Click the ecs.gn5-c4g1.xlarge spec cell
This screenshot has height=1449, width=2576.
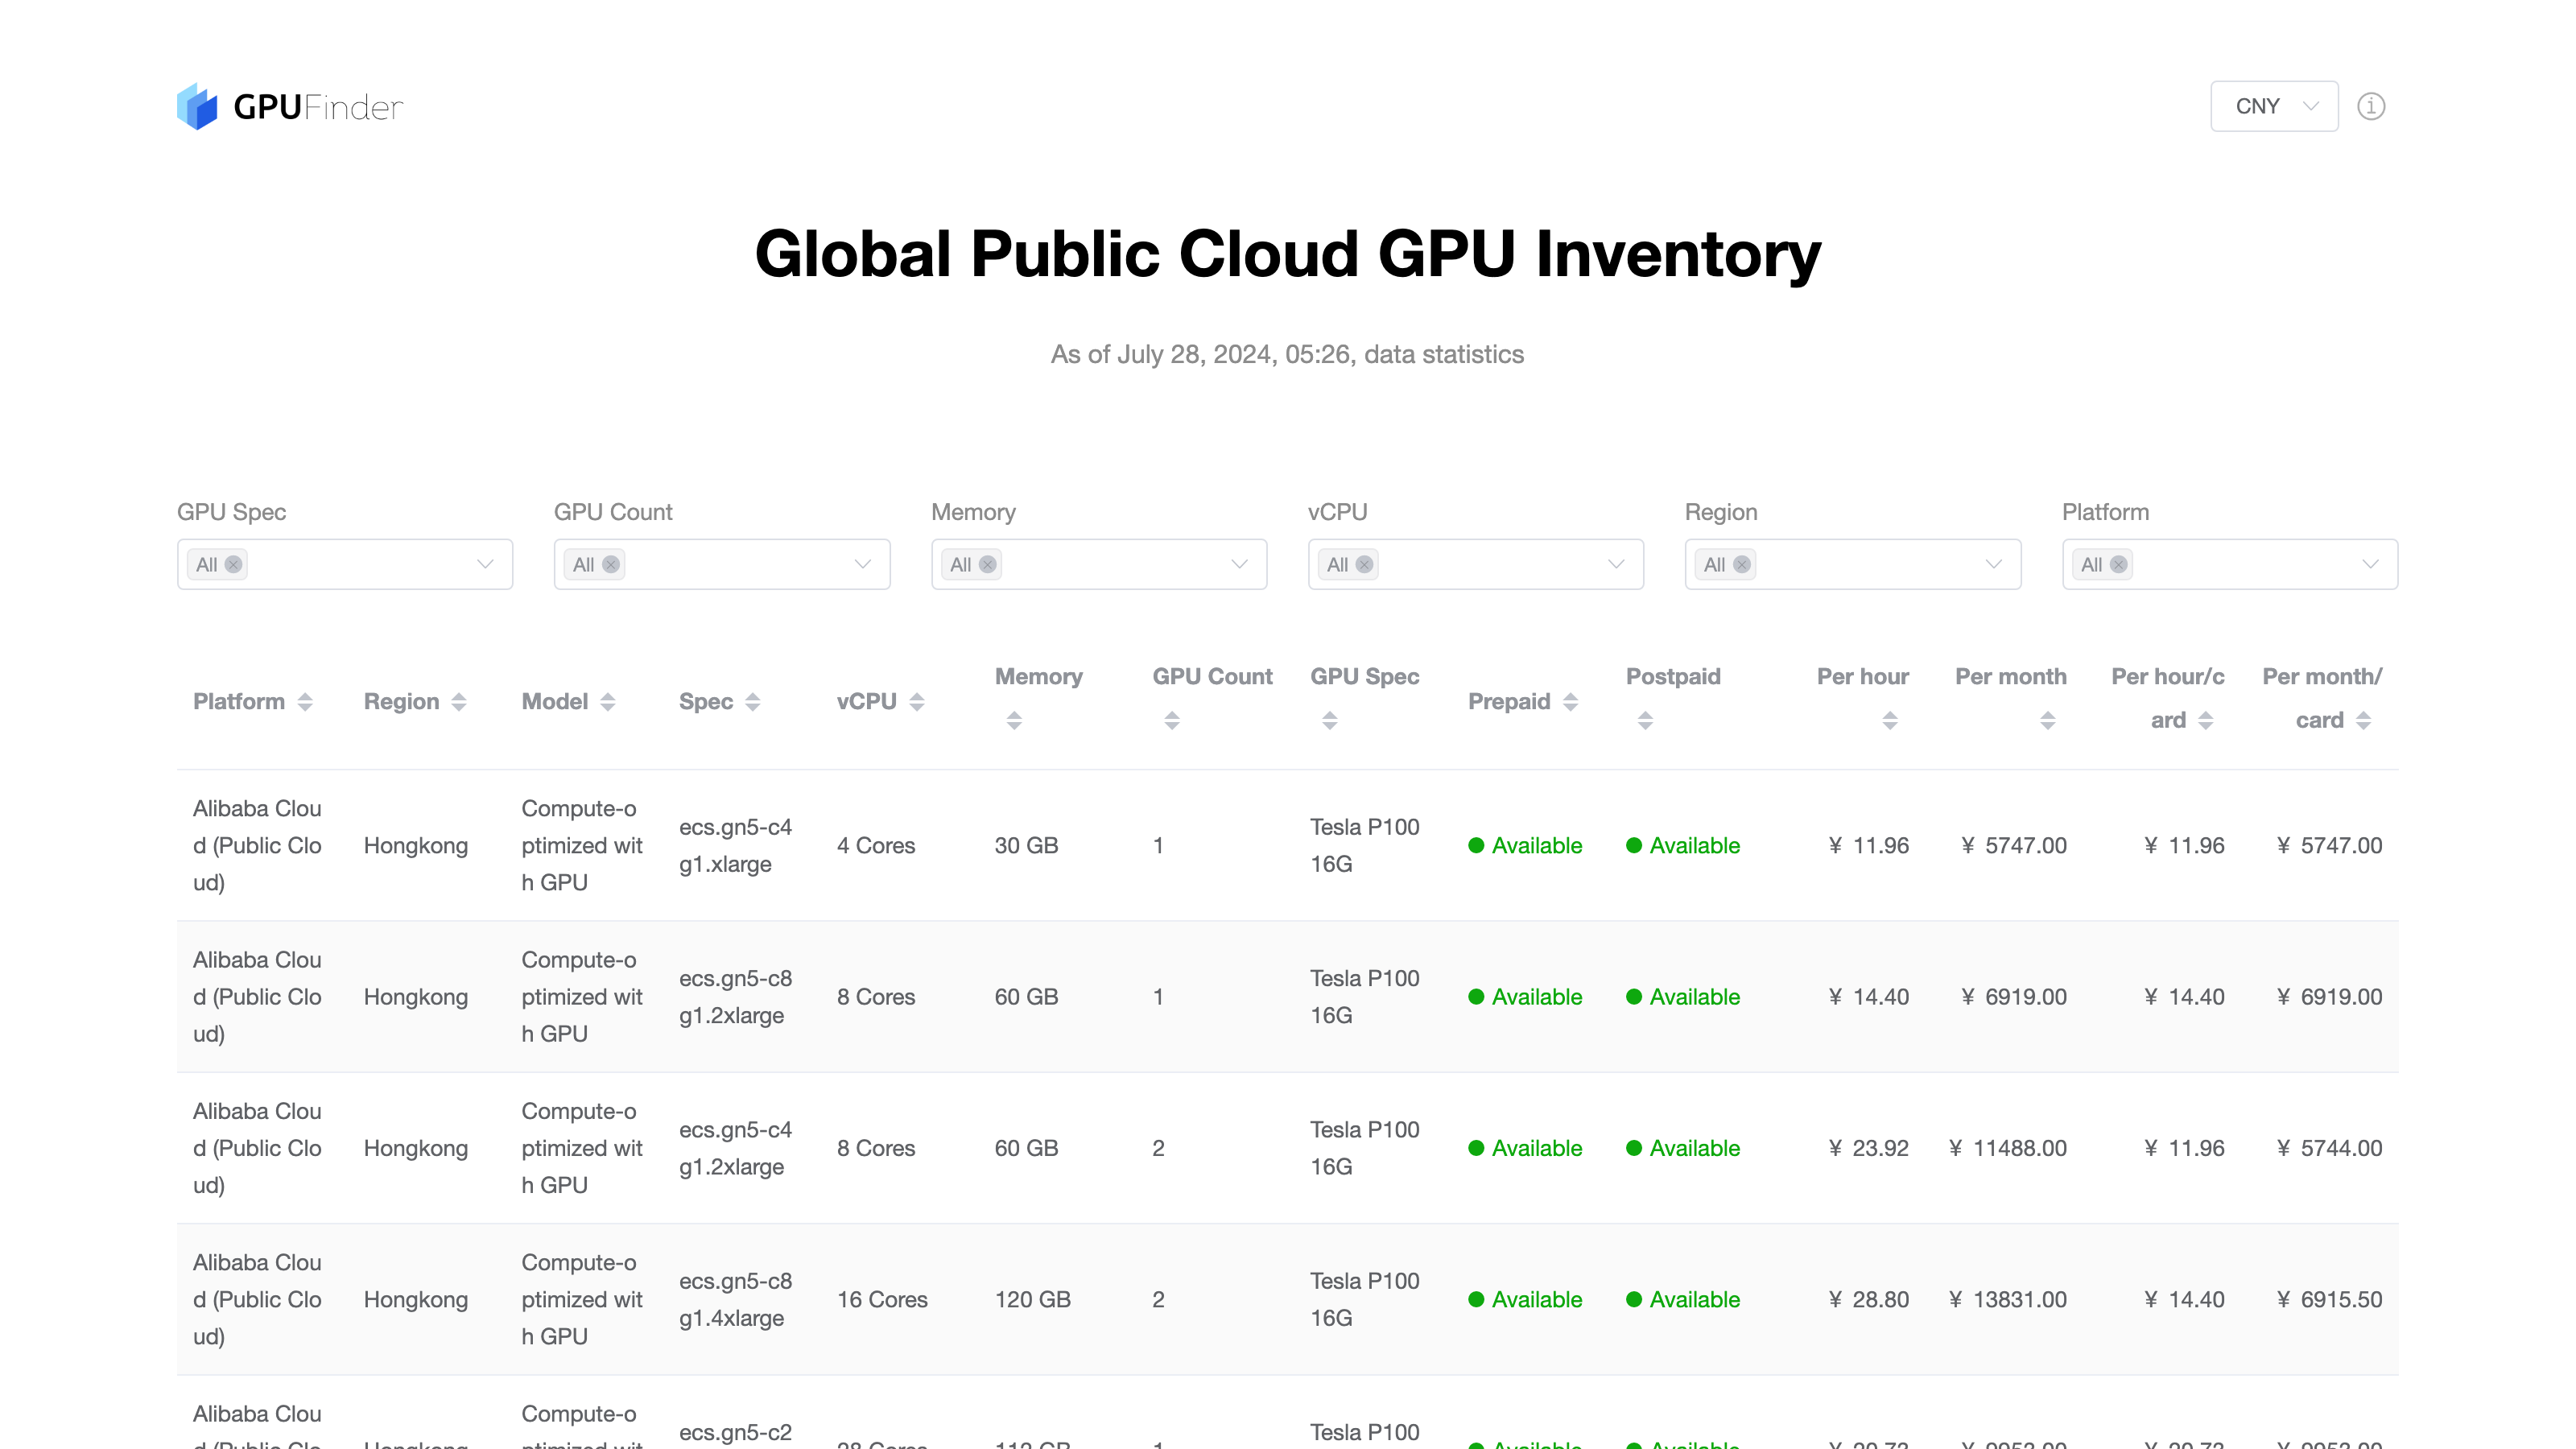click(735, 845)
